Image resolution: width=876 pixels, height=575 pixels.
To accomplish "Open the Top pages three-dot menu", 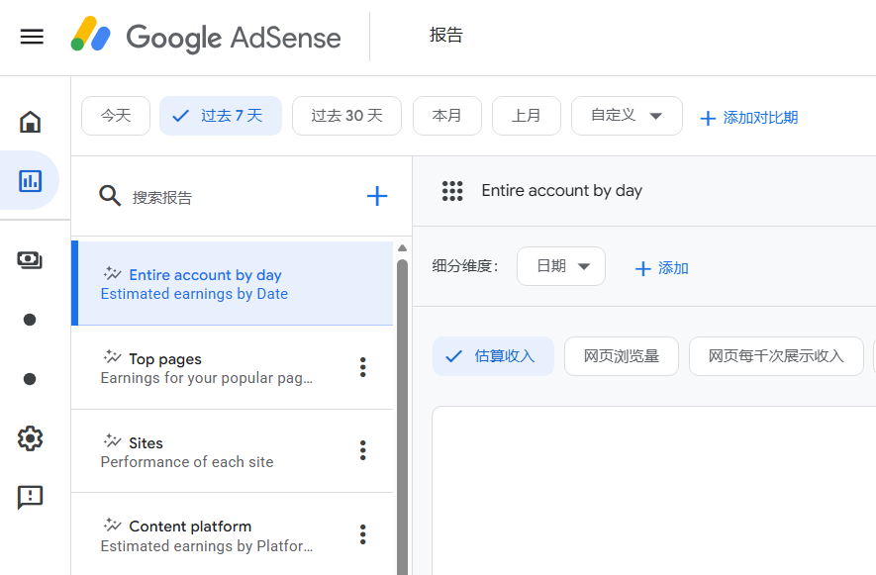I will [363, 367].
